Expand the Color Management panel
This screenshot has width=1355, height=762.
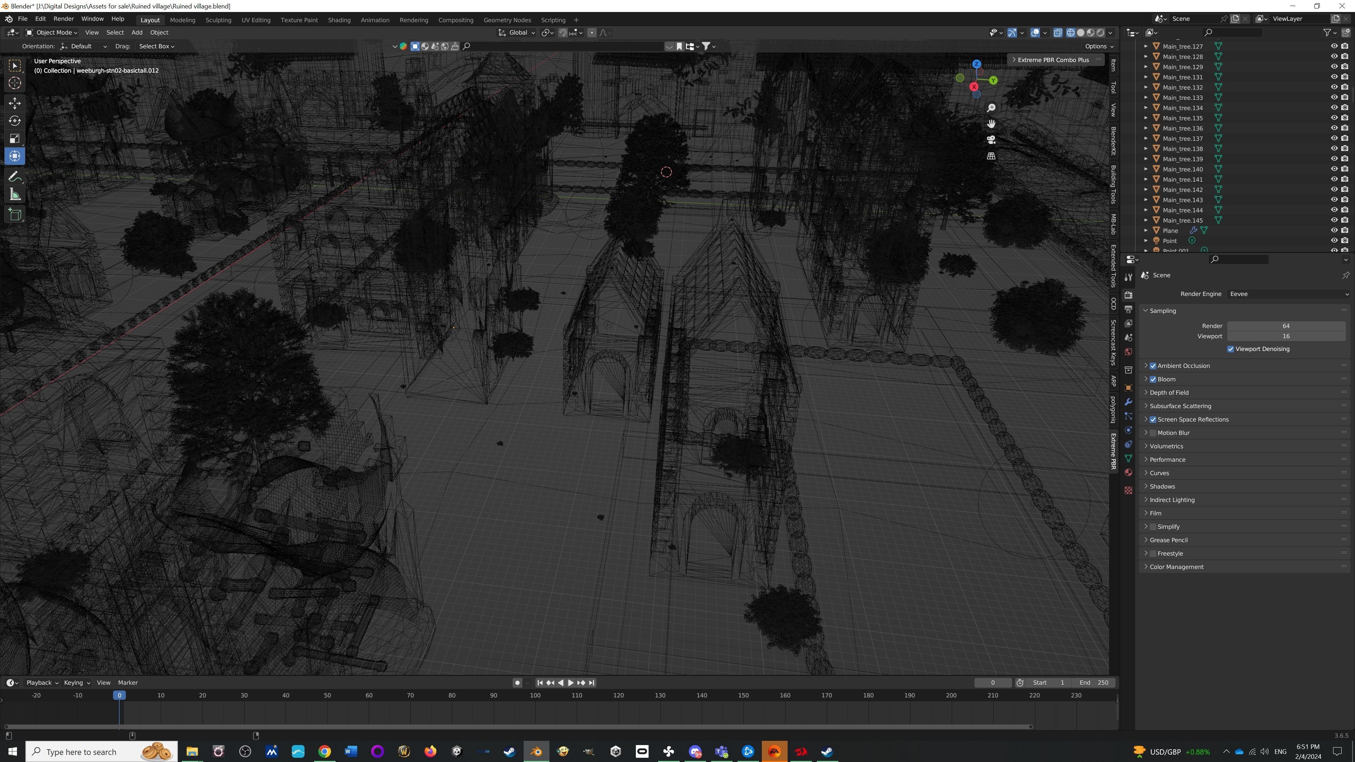pos(1176,567)
